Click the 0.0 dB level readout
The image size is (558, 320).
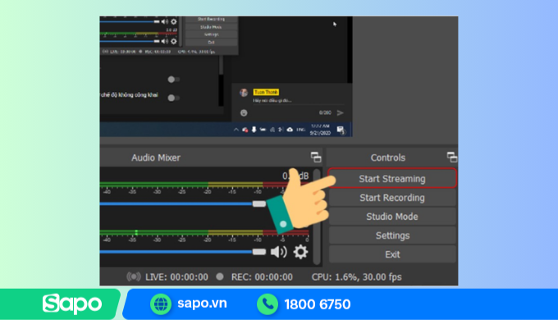pyautogui.click(x=295, y=176)
